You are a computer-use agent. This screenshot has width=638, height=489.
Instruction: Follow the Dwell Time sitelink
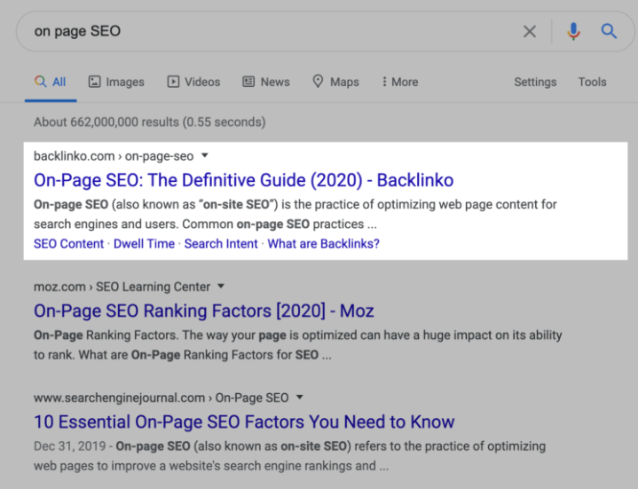144,244
